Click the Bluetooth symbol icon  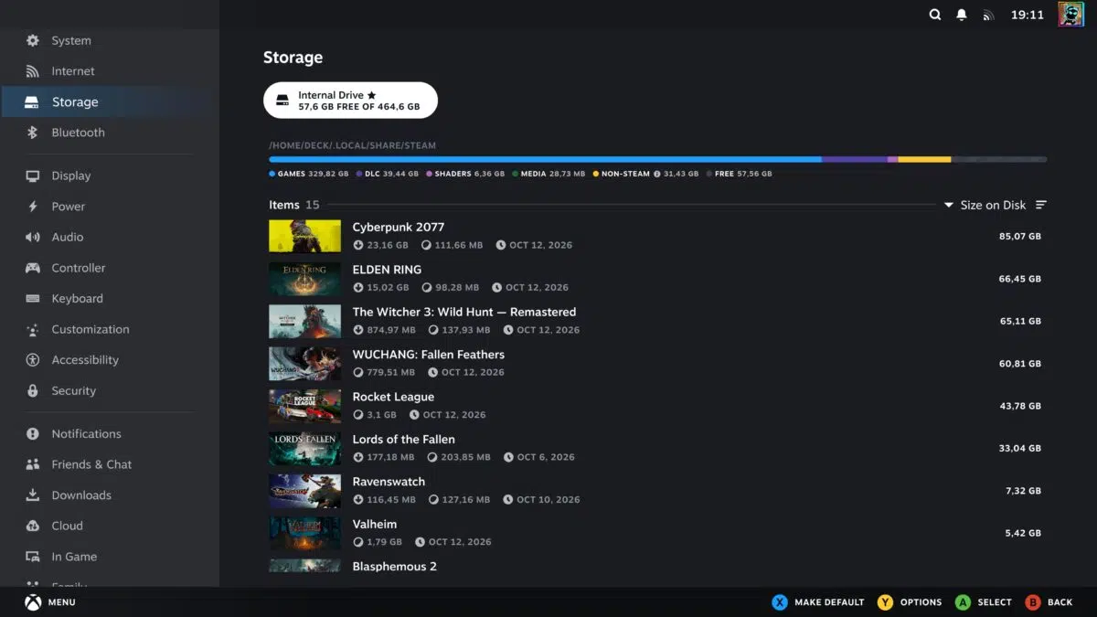[33, 133]
